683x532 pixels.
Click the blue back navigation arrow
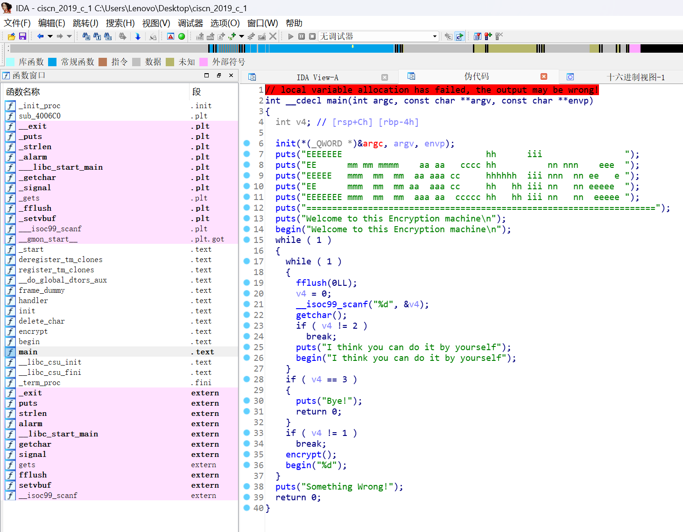(40, 36)
